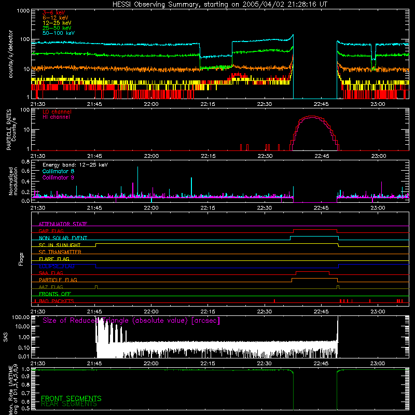Screen dimensions: 415x415
Task: Click the LO channel legend label
Action: click(57, 112)
